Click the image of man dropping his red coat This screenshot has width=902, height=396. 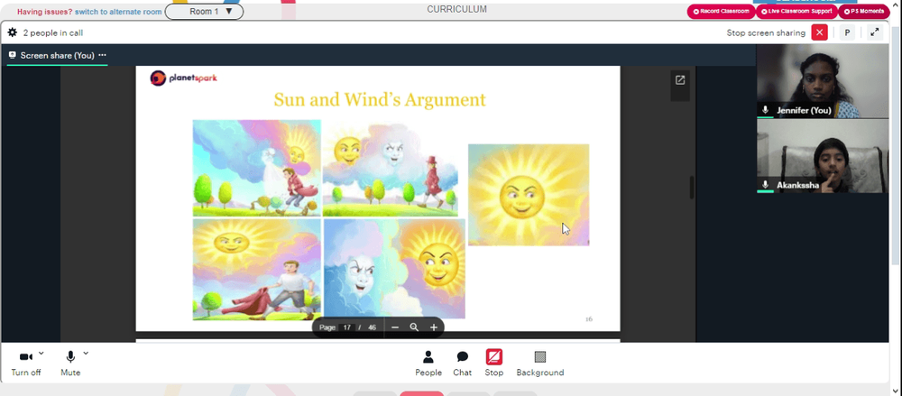[256, 270]
